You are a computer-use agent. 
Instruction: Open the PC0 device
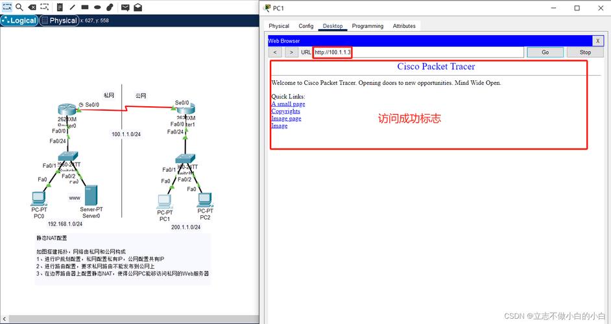[39, 198]
